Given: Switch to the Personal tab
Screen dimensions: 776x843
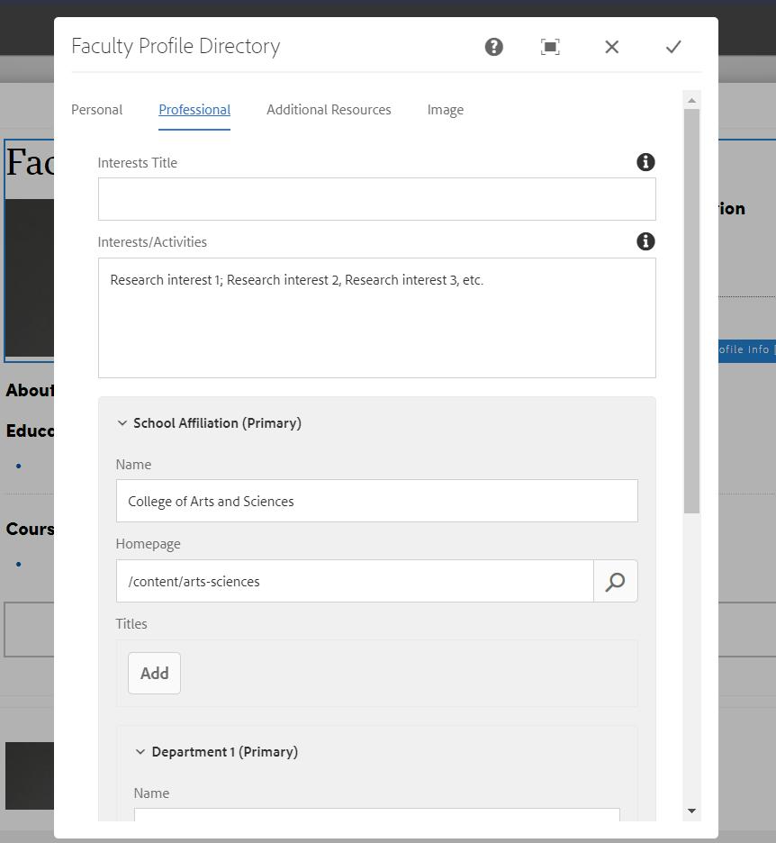Looking at the screenshot, I should point(96,110).
